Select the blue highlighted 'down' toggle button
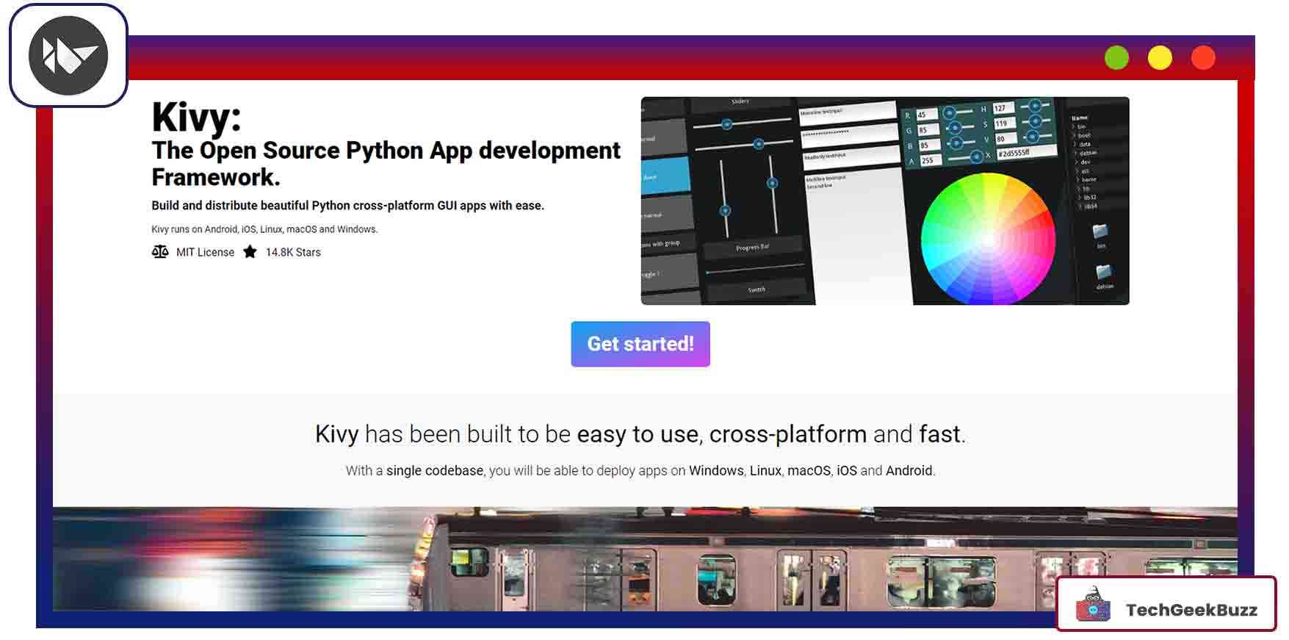Screen dimensions: 1289x640 tap(665, 176)
